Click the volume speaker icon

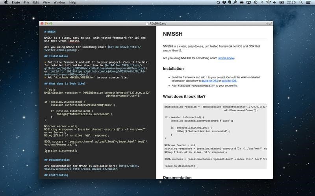pyautogui.click(x=274, y=2)
